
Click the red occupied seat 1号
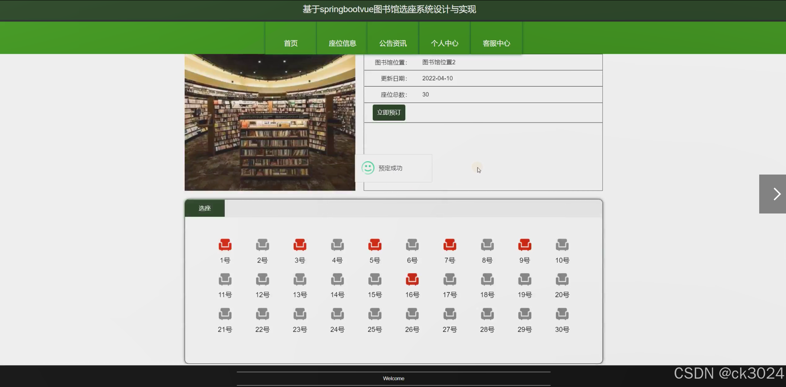225,245
